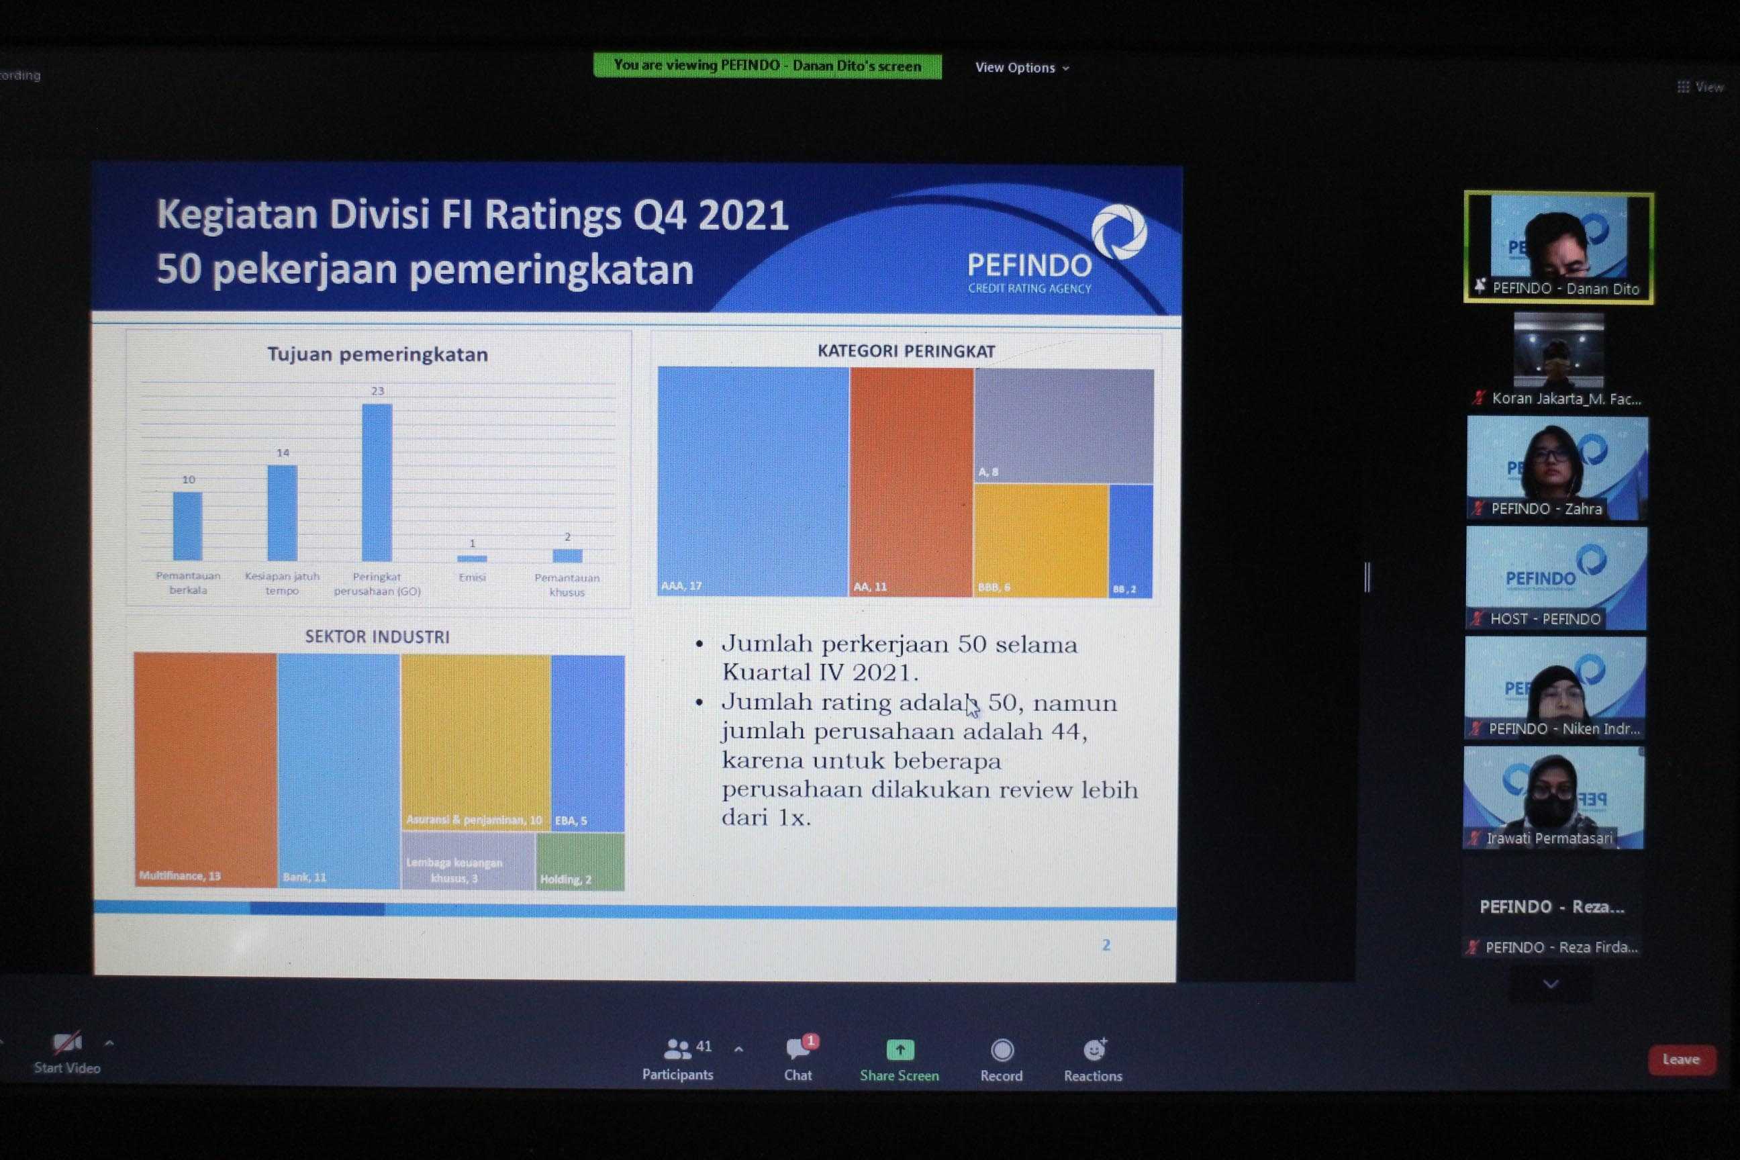The height and width of the screenshot is (1160, 1740).
Task: Select the PEFINDO - Zahra video tile
Action: tap(1557, 467)
